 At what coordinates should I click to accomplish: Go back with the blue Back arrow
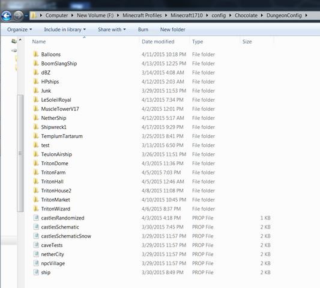point(7,16)
